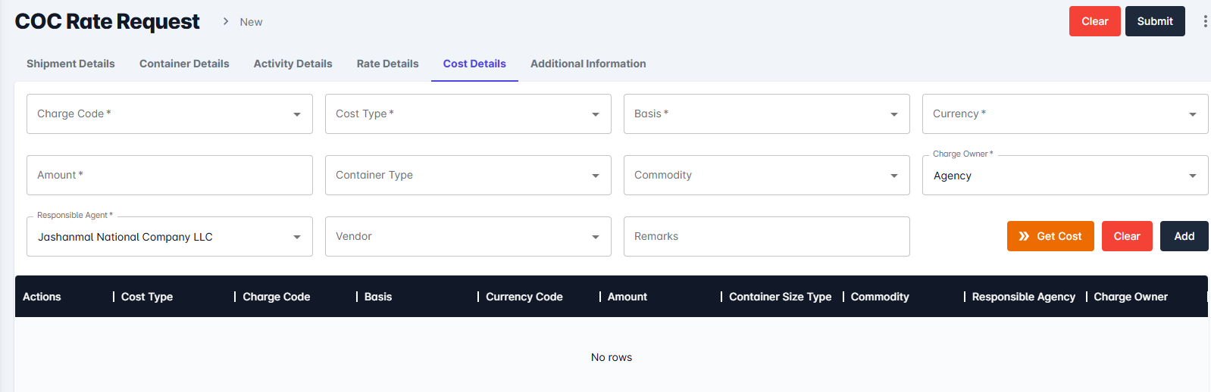Screen dimensions: 1211x392
Task: Open the Responsible Agent dropdown
Action: coord(169,237)
